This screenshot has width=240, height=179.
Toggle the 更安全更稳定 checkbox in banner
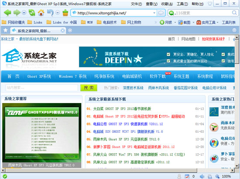[x=168, y=55]
